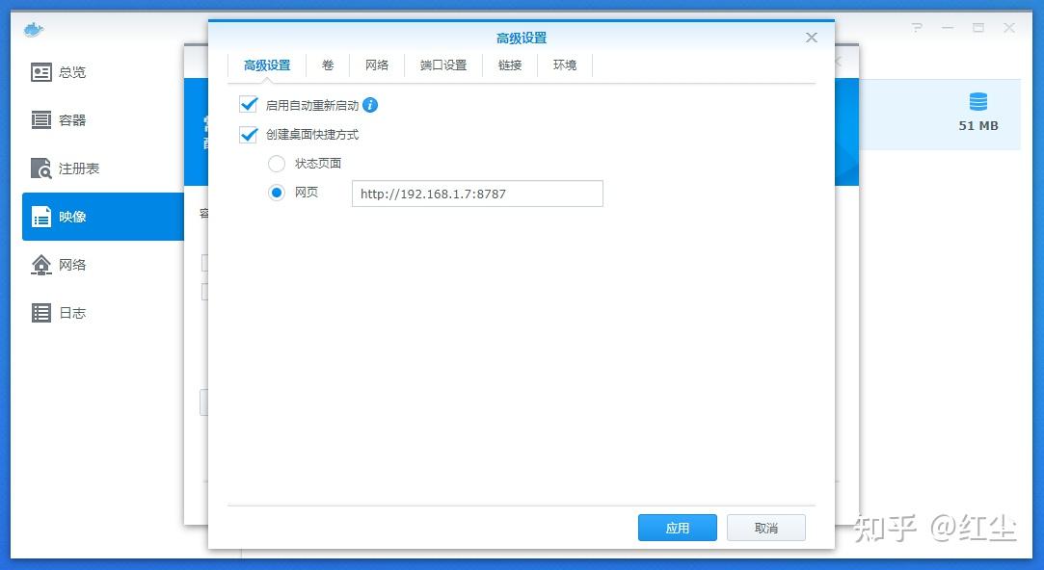Select the 状态页面 radio button

click(277, 164)
